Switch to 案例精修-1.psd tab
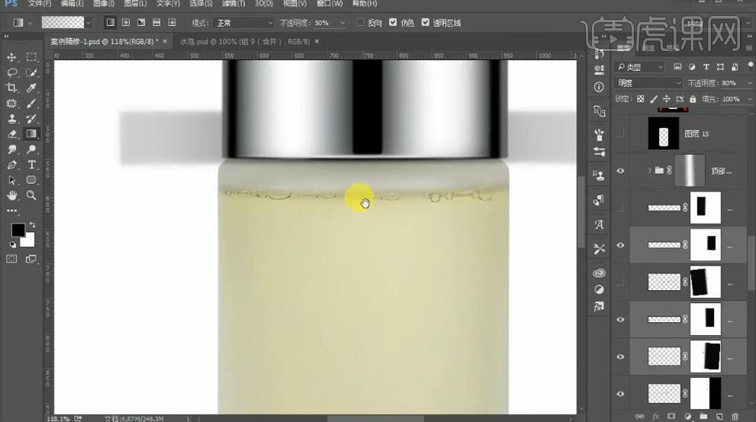Viewport: 756px width, 422px height. click(104, 41)
